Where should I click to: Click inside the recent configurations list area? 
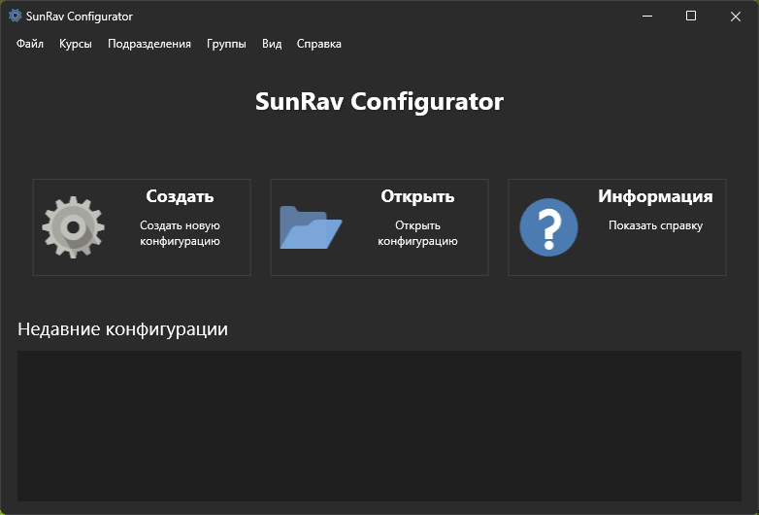pyautogui.click(x=379, y=426)
